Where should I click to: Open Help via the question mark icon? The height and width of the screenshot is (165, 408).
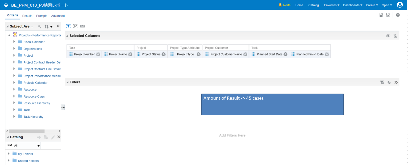click(398, 15)
